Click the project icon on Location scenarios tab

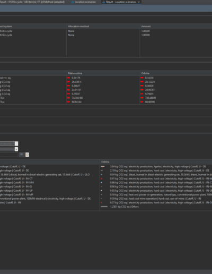73,2
